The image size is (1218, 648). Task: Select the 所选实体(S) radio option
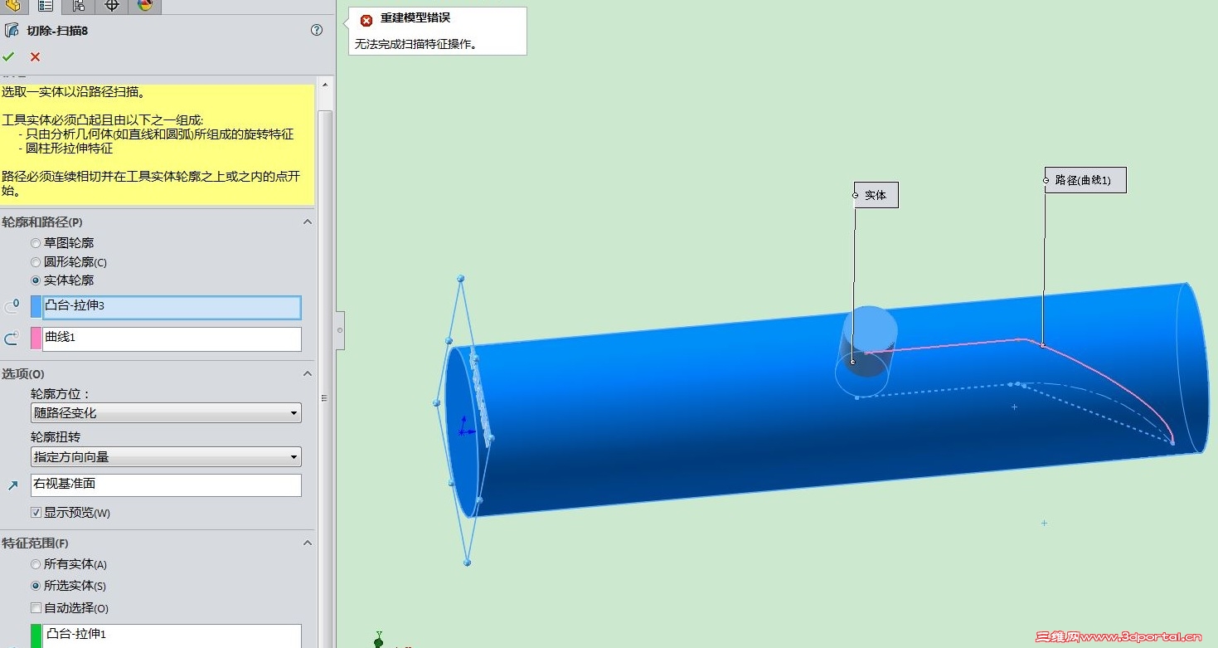[x=35, y=586]
